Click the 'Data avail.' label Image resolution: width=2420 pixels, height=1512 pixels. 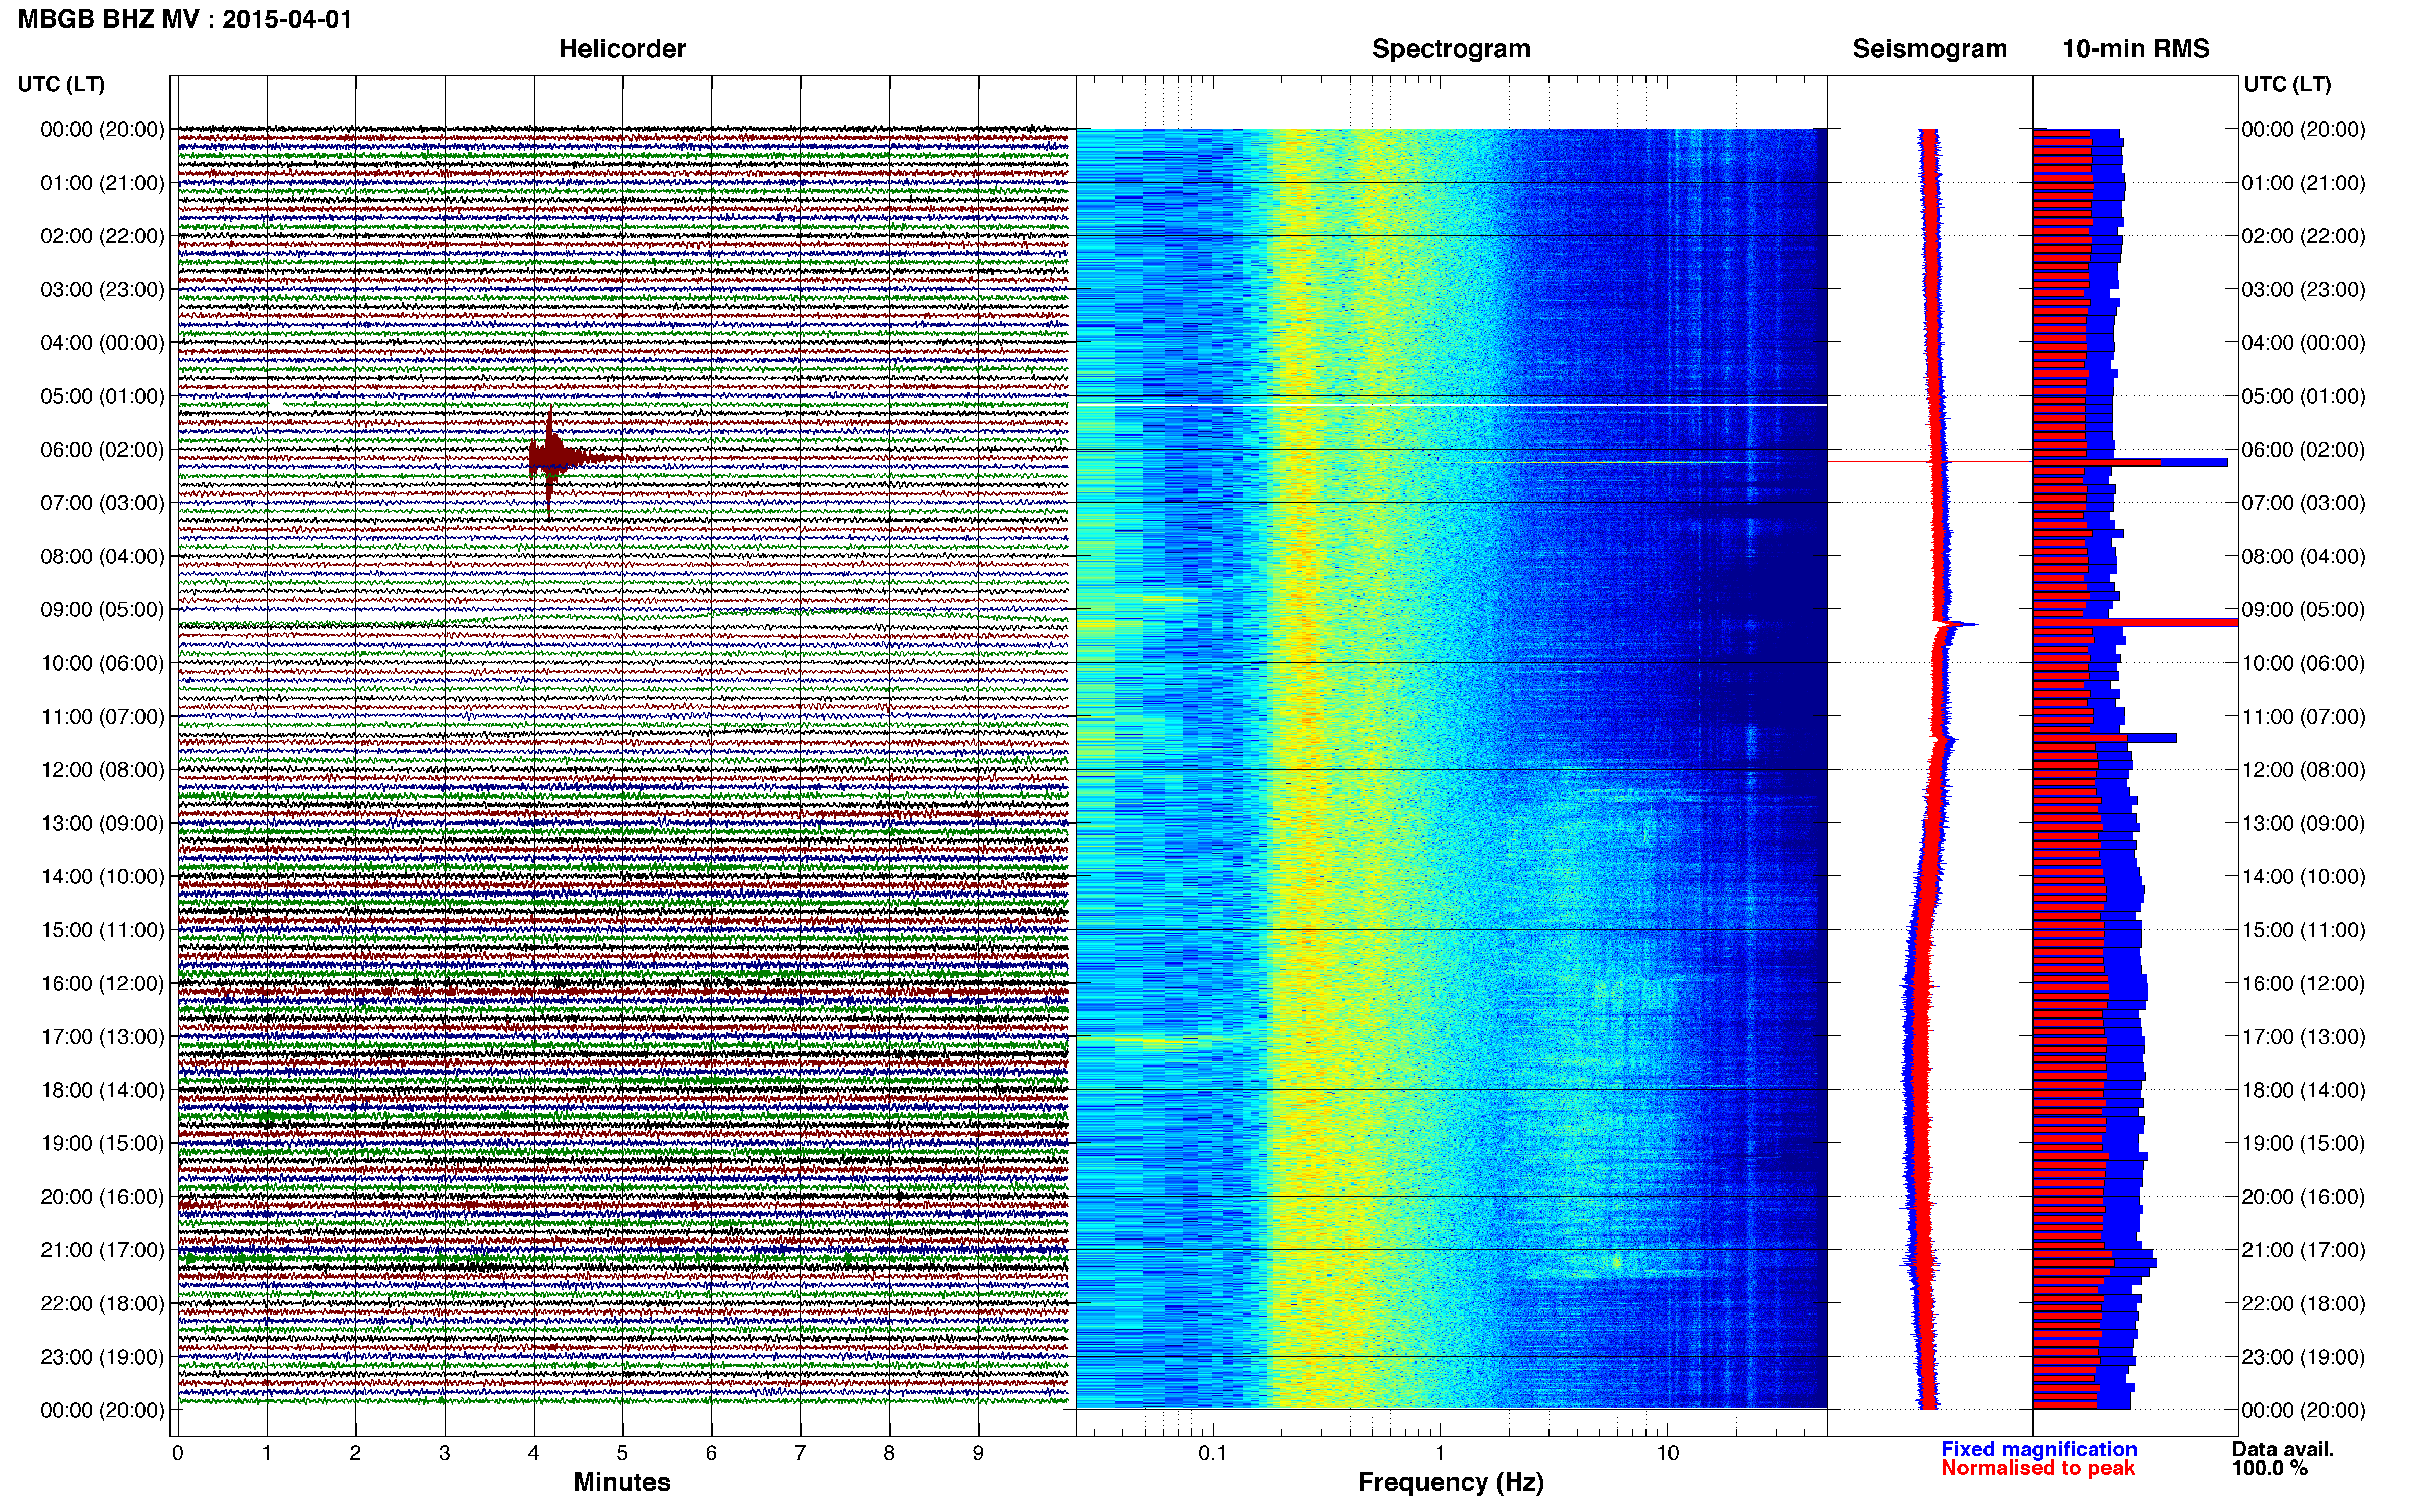(x=2283, y=1449)
